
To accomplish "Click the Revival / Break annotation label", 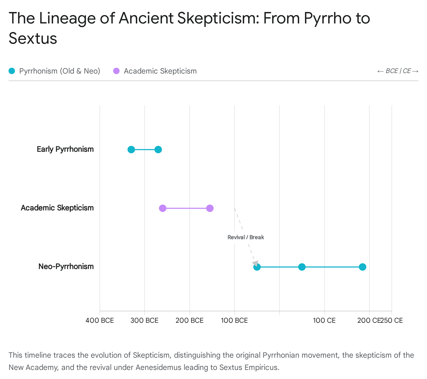I will tap(246, 237).
